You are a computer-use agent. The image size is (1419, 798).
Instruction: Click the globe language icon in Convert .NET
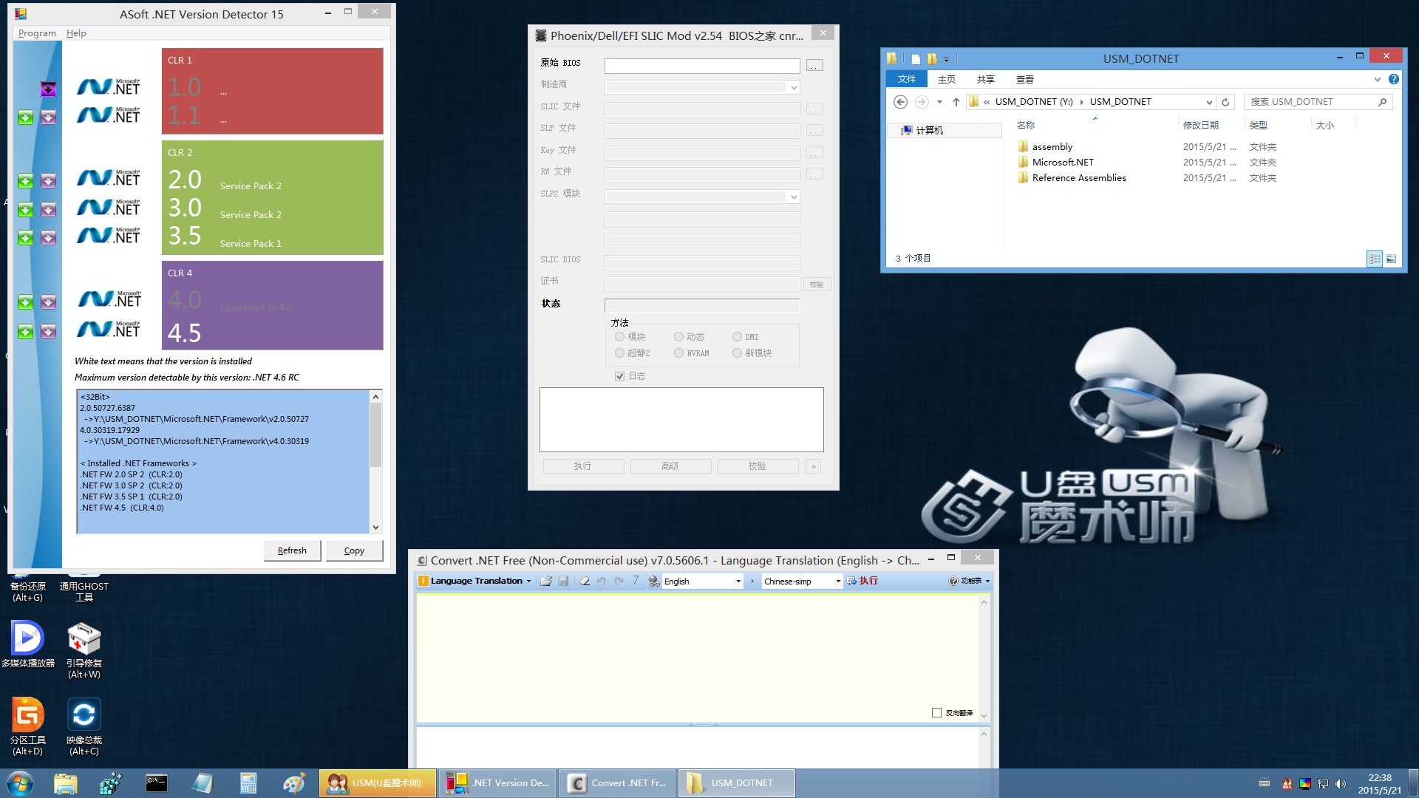654,581
